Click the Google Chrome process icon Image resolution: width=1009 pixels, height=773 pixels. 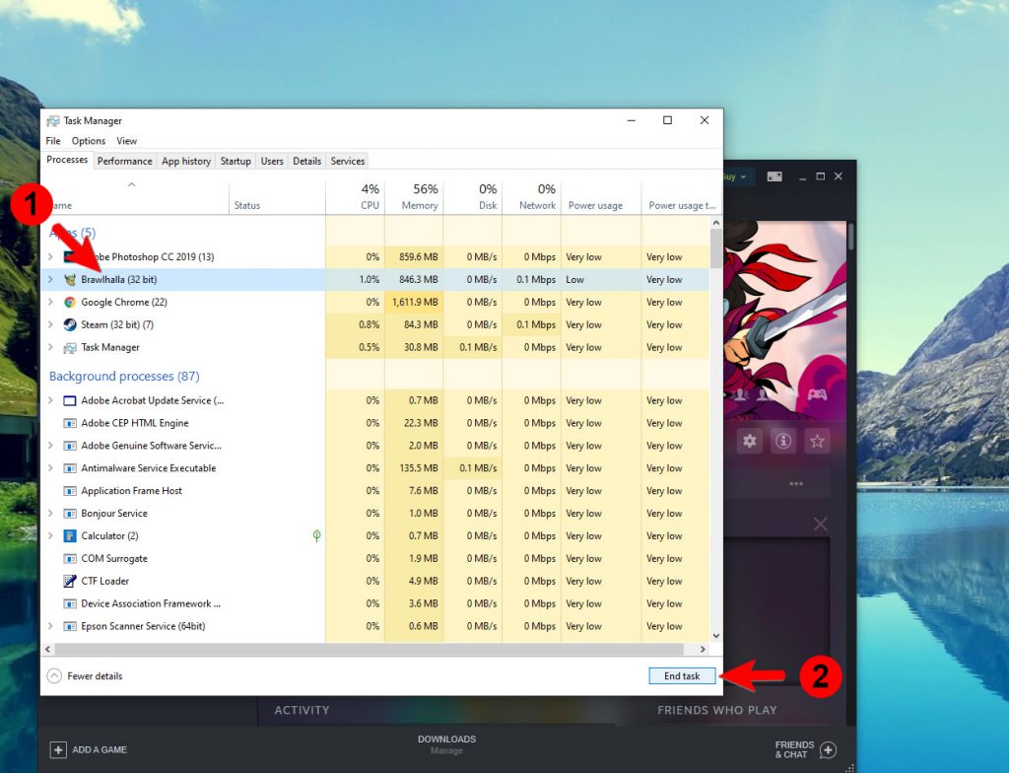point(70,302)
